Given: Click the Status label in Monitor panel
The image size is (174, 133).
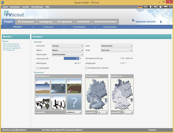Looking at the screenshot, I should [5, 41].
